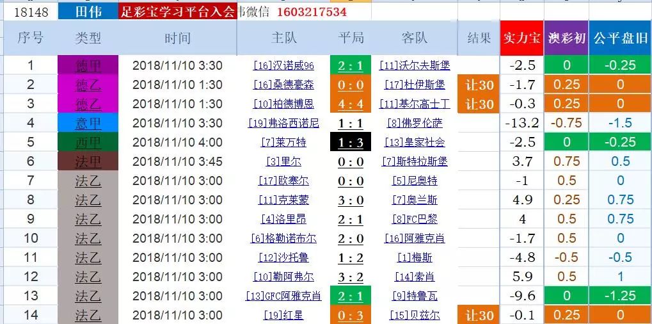652x324 pixels.
Task: Select the 让30 result in 红星 row
Action: point(479,315)
